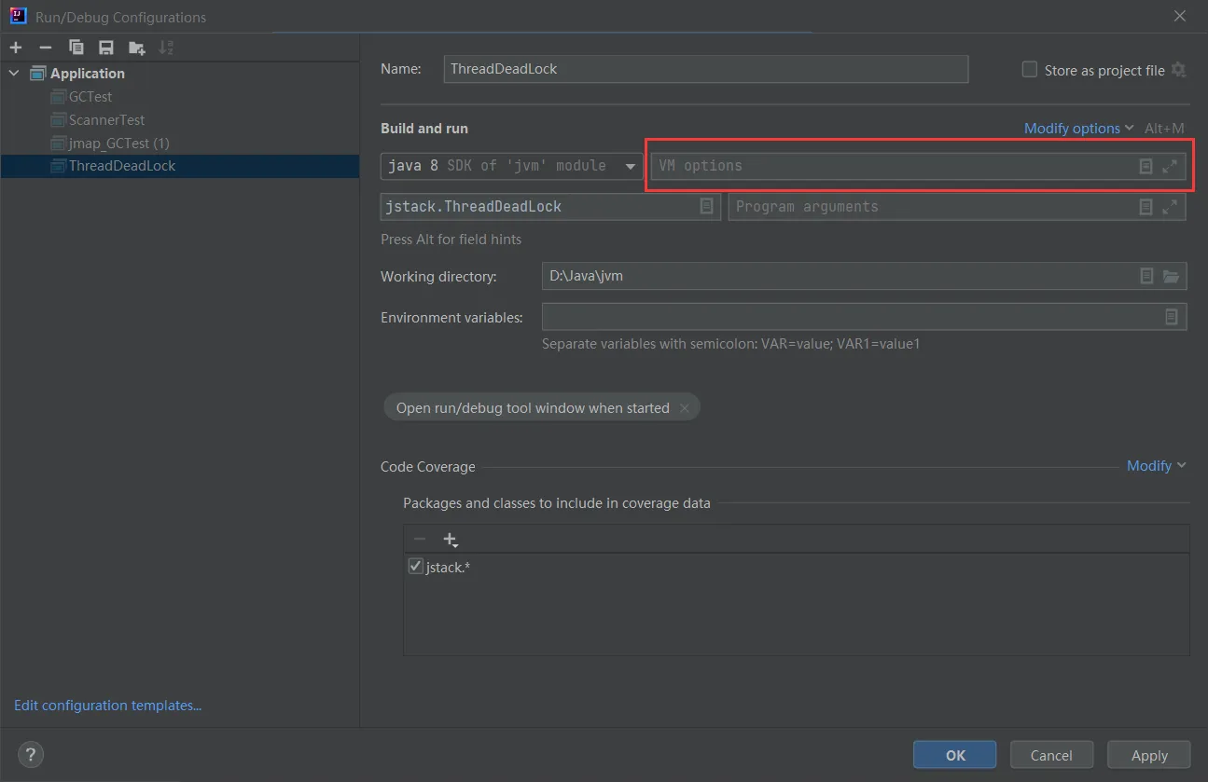Remove the selected configuration with minus icon
Screen dimensions: 1208x782
click(46, 48)
